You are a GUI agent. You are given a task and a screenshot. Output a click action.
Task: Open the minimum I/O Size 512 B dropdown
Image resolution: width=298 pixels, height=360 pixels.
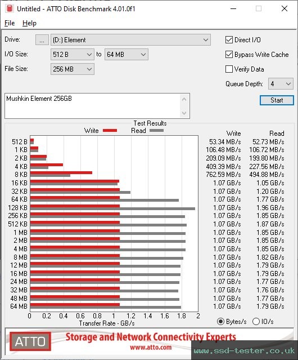pyautogui.click(x=73, y=55)
